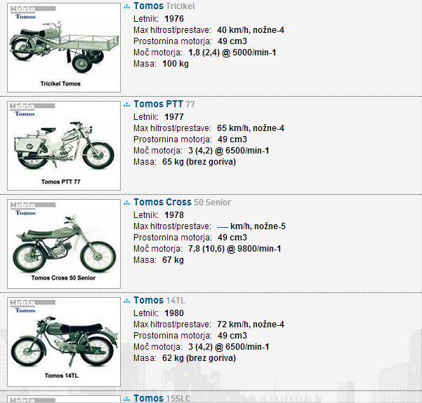Open the partially visible Tomos 15SLC thumbnail

coord(64,399)
